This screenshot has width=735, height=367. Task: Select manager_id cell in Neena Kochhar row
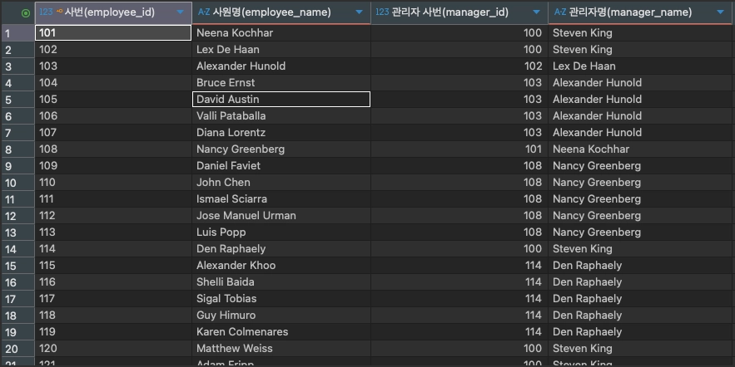[x=459, y=32]
